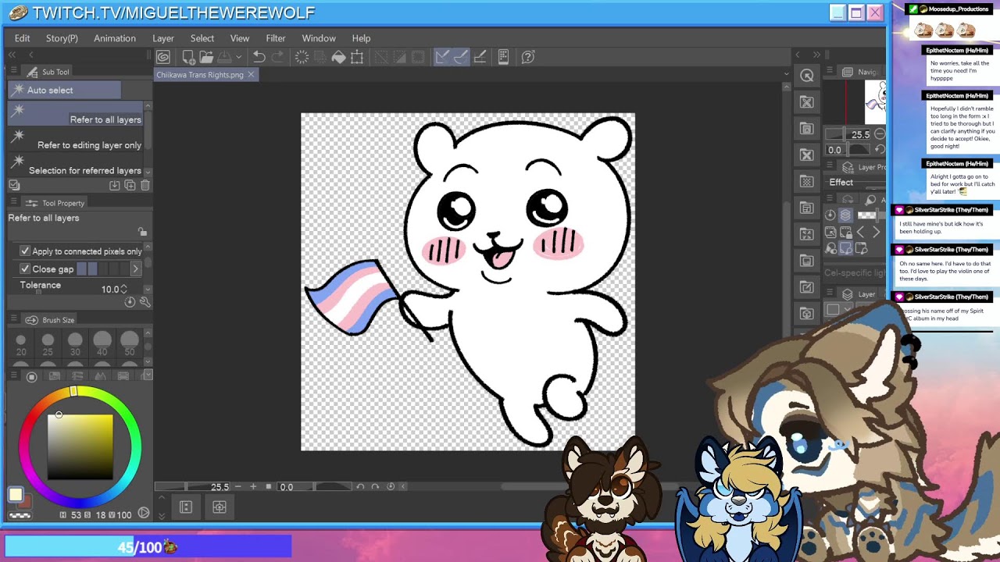Viewport: 1000px width, 562px height.
Task: Select the Layer Property panel tab
Action: (x=864, y=167)
